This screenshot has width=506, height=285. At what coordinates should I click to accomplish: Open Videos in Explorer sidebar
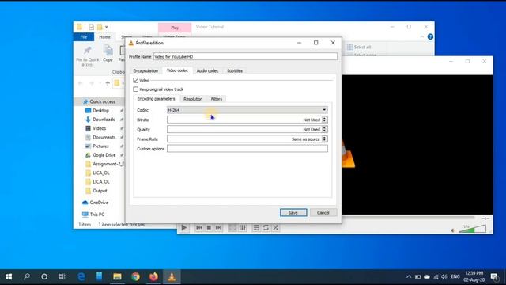coord(100,128)
